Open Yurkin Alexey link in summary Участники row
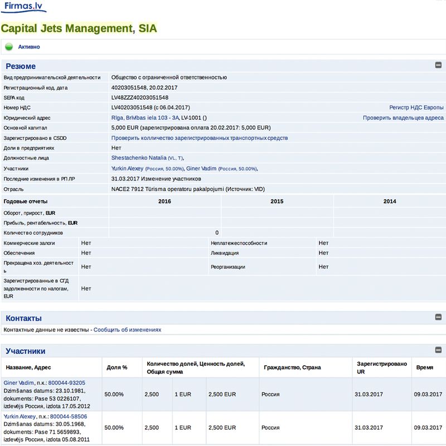 point(127,168)
